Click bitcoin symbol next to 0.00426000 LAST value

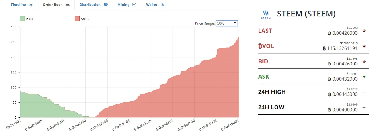coord(330,33)
